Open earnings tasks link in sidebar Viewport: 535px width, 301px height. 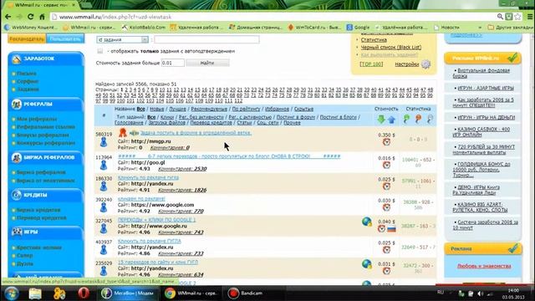point(28,89)
